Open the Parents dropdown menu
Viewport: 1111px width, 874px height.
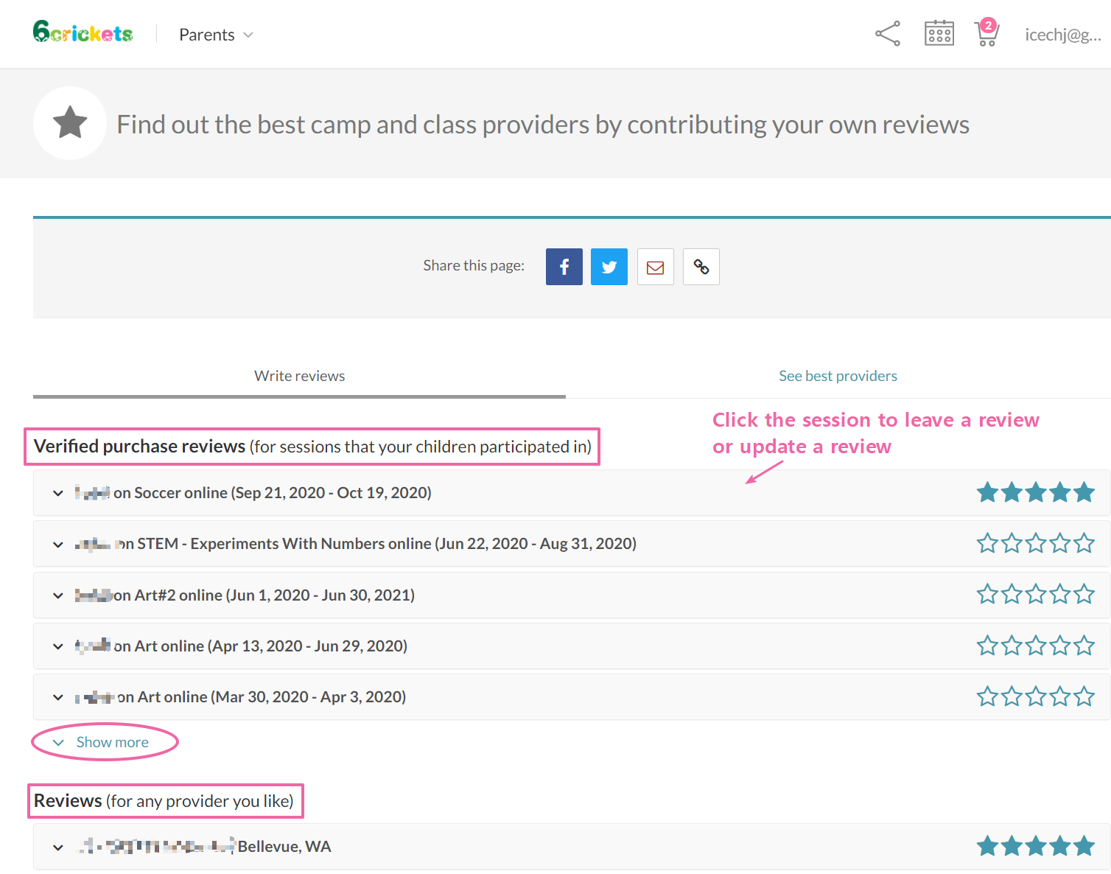(x=216, y=35)
